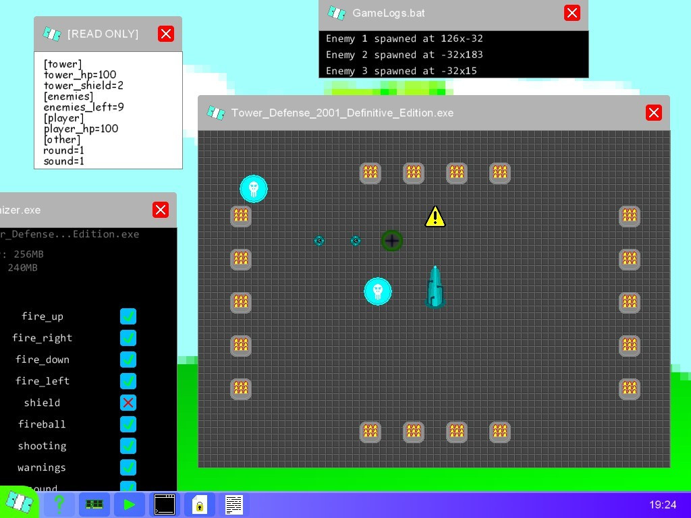The image size is (691, 518).
Task: Click the first fire grate in the top row
Action: [x=370, y=173]
